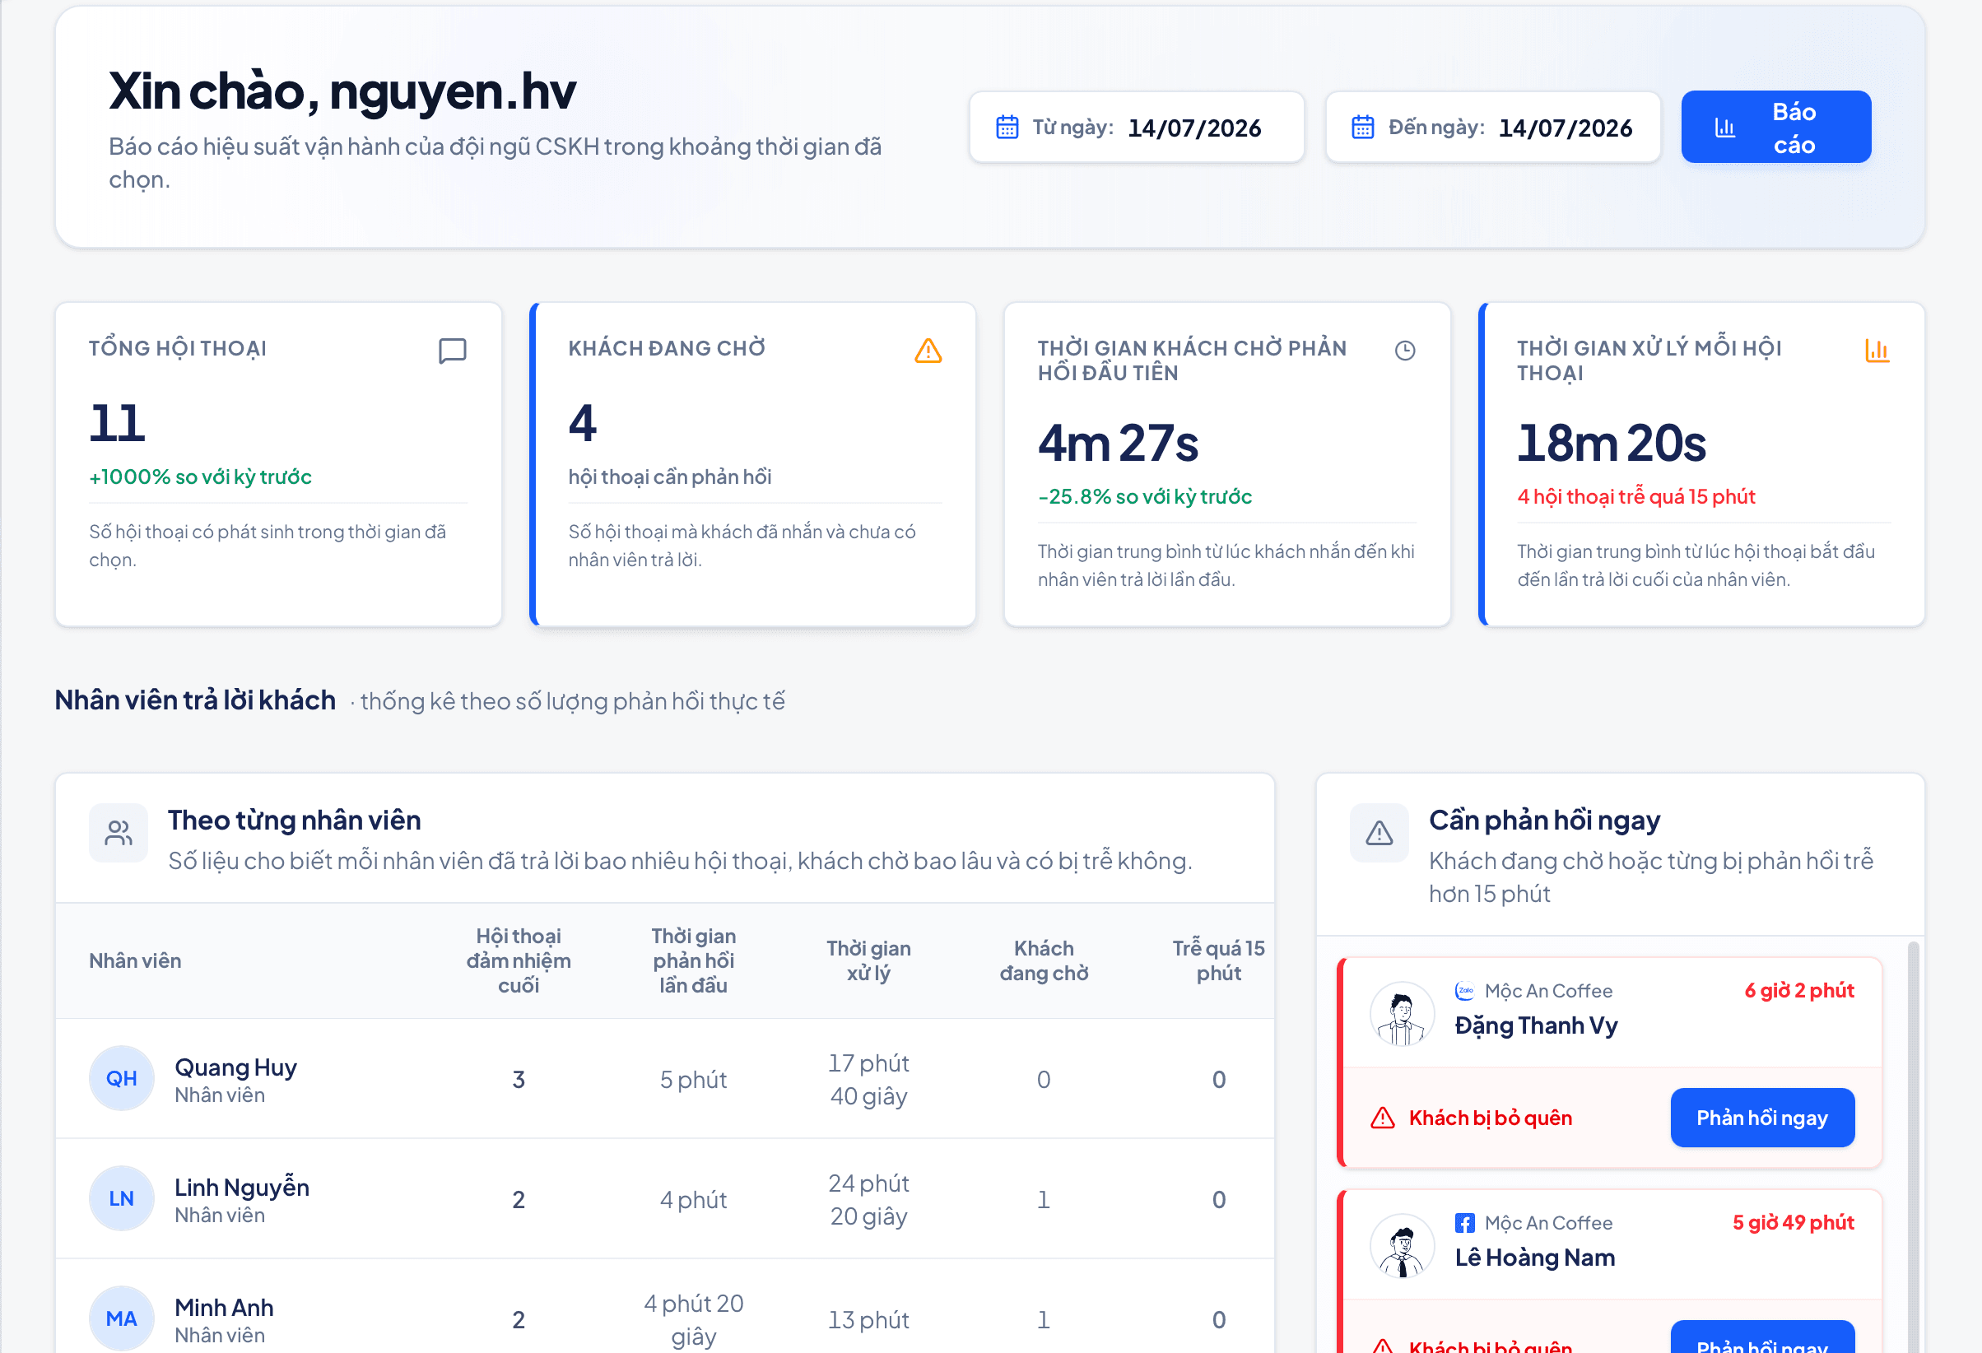Open the Từ ngày date field
1982x1353 pixels.
pyautogui.click(x=1137, y=127)
